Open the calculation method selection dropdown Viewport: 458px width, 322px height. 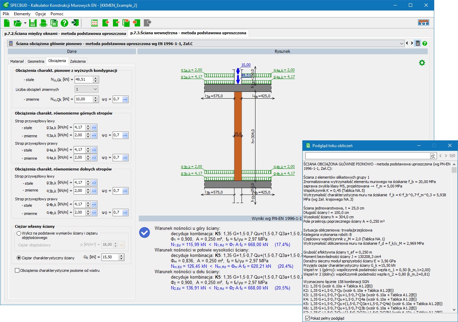pos(402,44)
